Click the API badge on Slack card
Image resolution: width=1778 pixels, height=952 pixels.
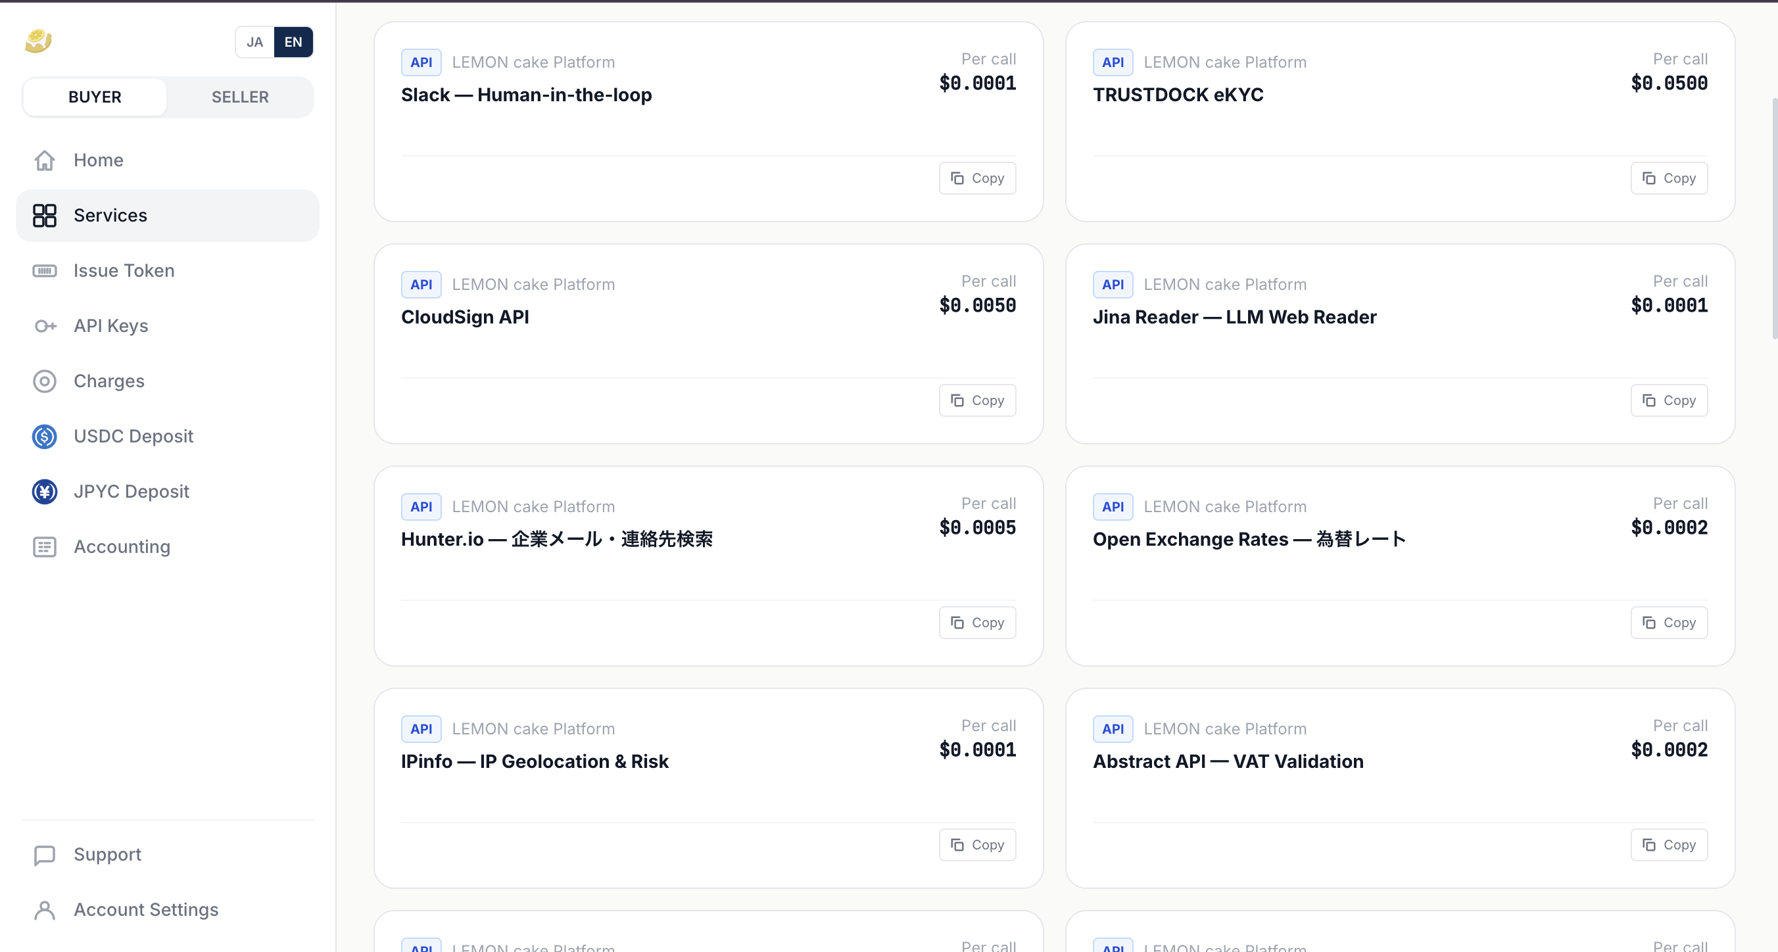click(x=421, y=62)
